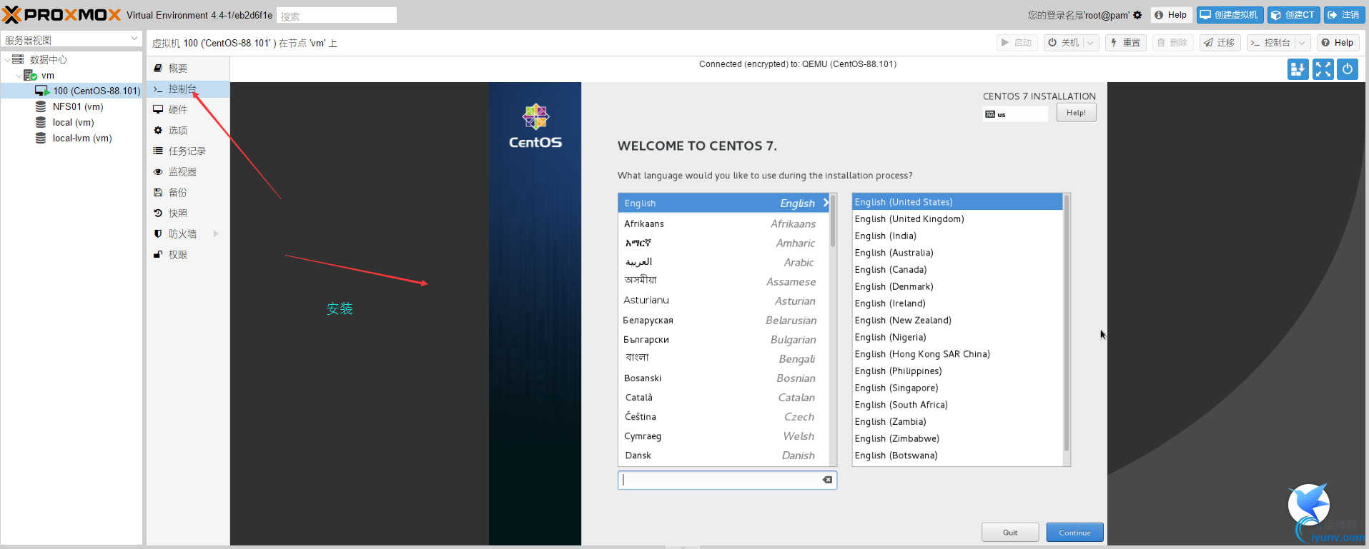The width and height of the screenshot is (1369, 549).
Task: Select Dansk language row
Action: (x=723, y=455)
